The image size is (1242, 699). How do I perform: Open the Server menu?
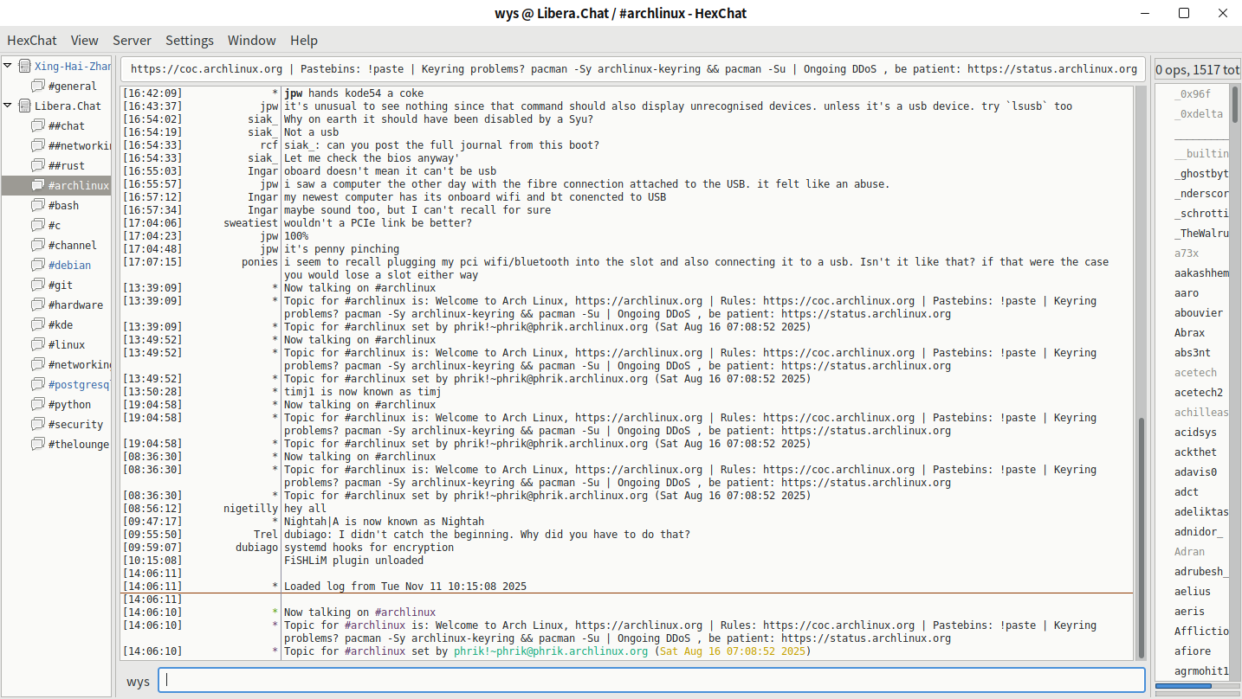pos(132,41)
